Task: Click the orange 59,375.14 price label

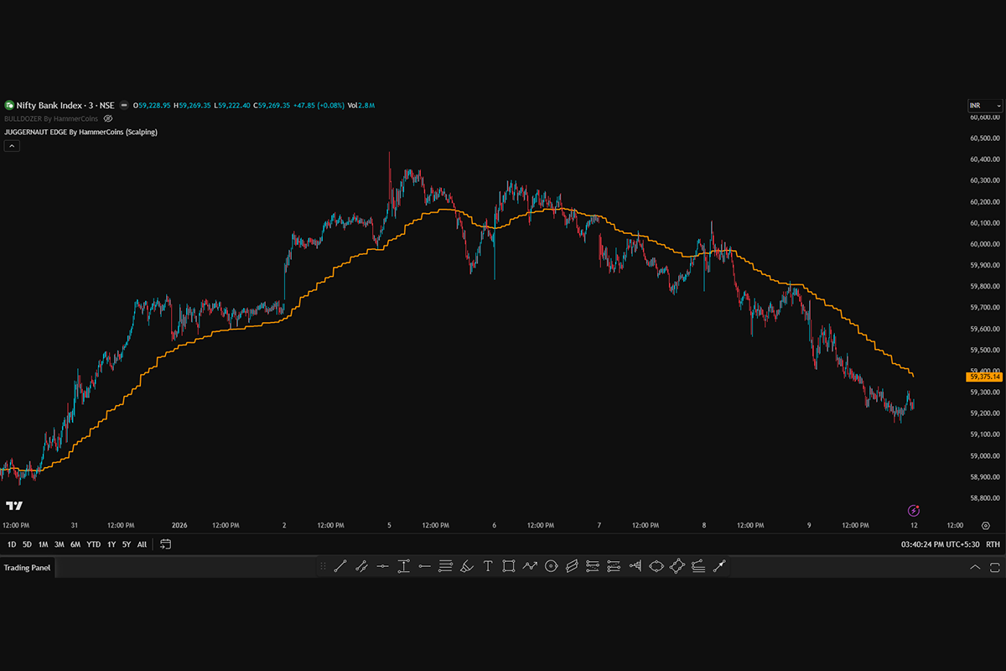Action: point(983,377)
